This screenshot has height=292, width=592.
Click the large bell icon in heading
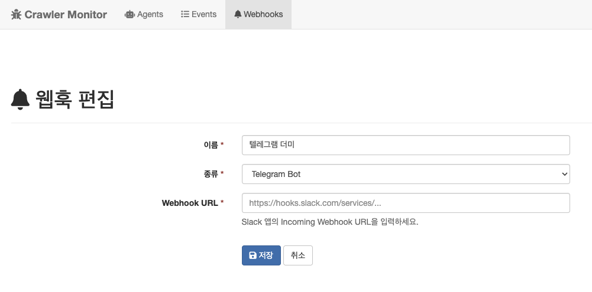20,100
